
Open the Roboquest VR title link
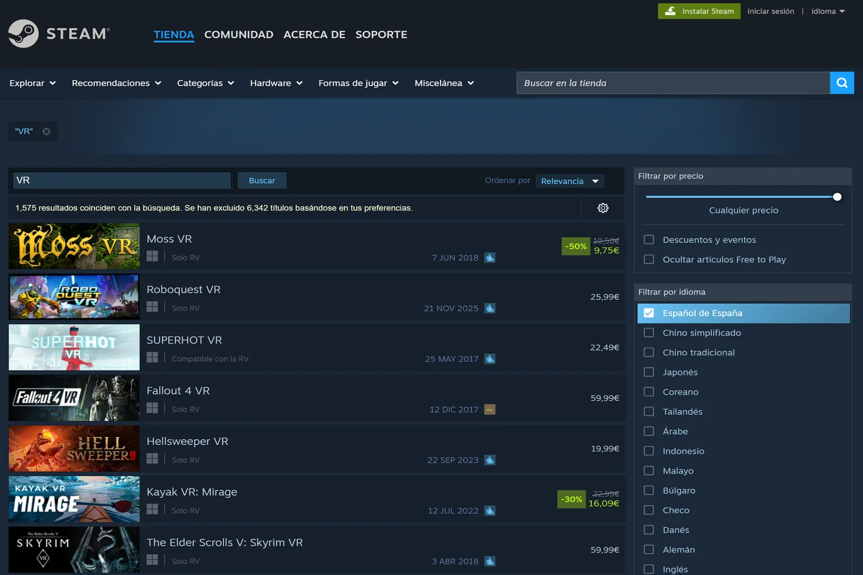[184, 289]
